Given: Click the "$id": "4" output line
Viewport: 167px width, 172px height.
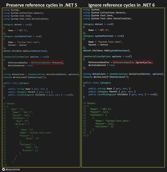Looking at the screenshot, I should [32, 147].
